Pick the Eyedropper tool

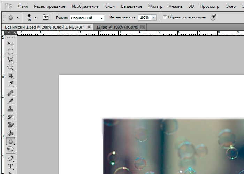10,84
